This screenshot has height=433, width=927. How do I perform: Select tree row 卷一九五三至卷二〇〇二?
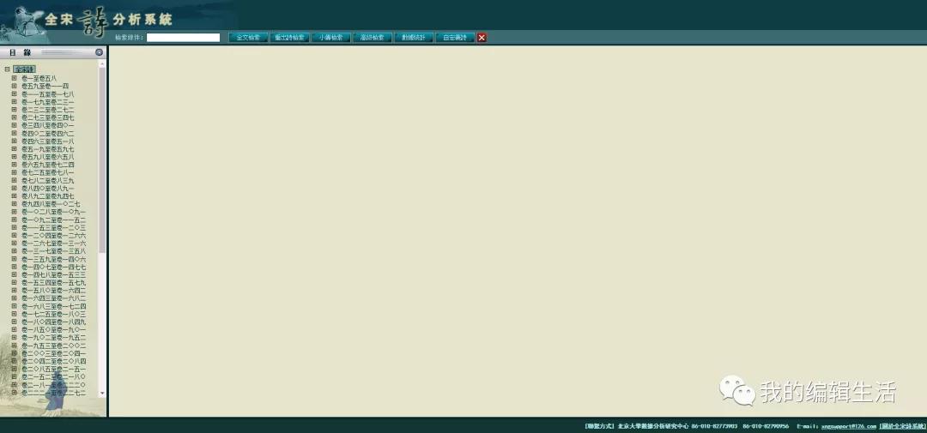[54, 345]
